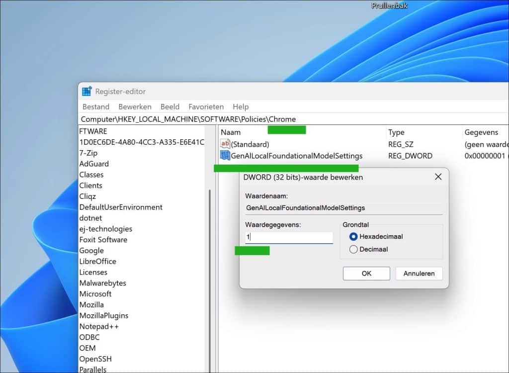Select the 7-Zip registry key
Image resolution: width=509 pixels, height=373 pixels.
(x=88, y=153)
